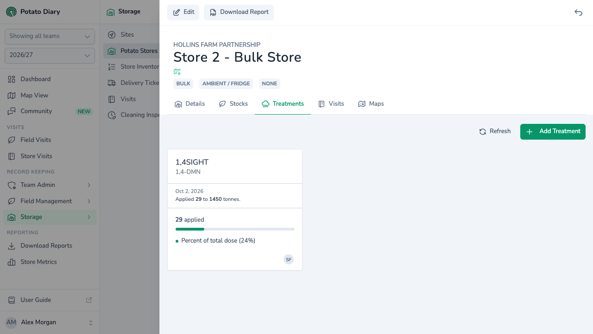Image resolution: width=593 pixels, height=334 pixels.
Task: Open the Maps tab
Action: point(371,104)
